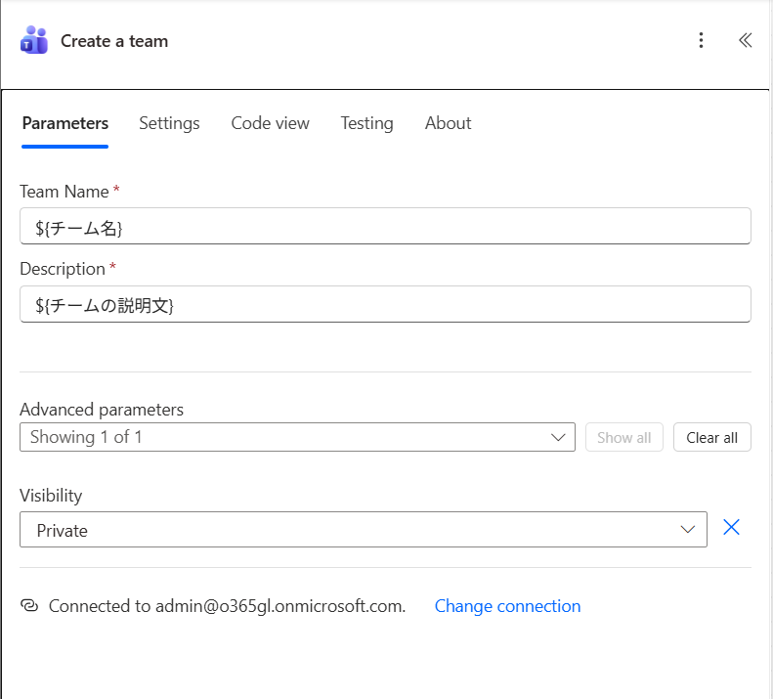Focus the Team Name input field

(x=385, y=227)
